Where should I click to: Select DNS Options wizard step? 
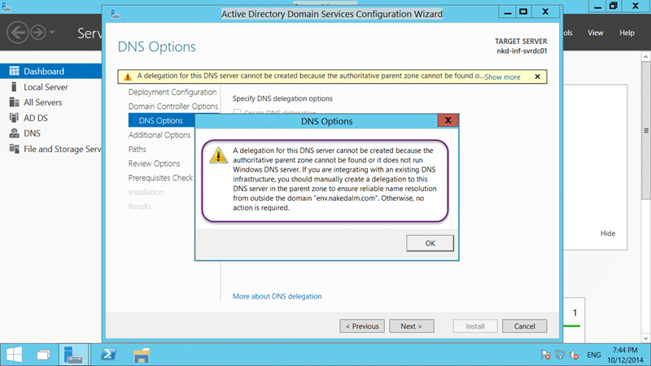(161, 120)
